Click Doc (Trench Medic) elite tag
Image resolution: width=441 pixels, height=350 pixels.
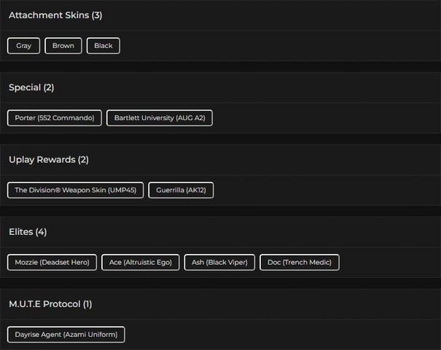pyautogui.click(x=300, y=262)
